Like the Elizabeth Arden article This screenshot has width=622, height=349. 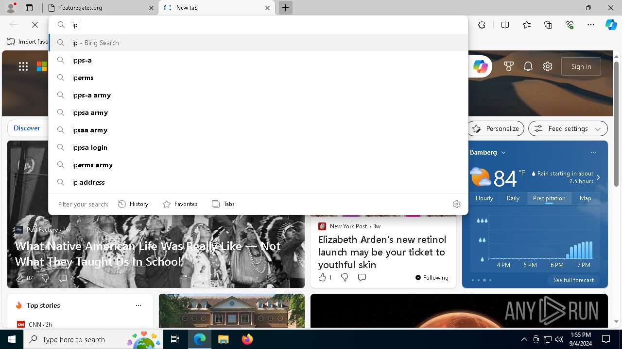click(325, 277)
